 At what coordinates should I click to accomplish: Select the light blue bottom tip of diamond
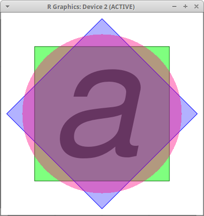(x=102, y=200)
